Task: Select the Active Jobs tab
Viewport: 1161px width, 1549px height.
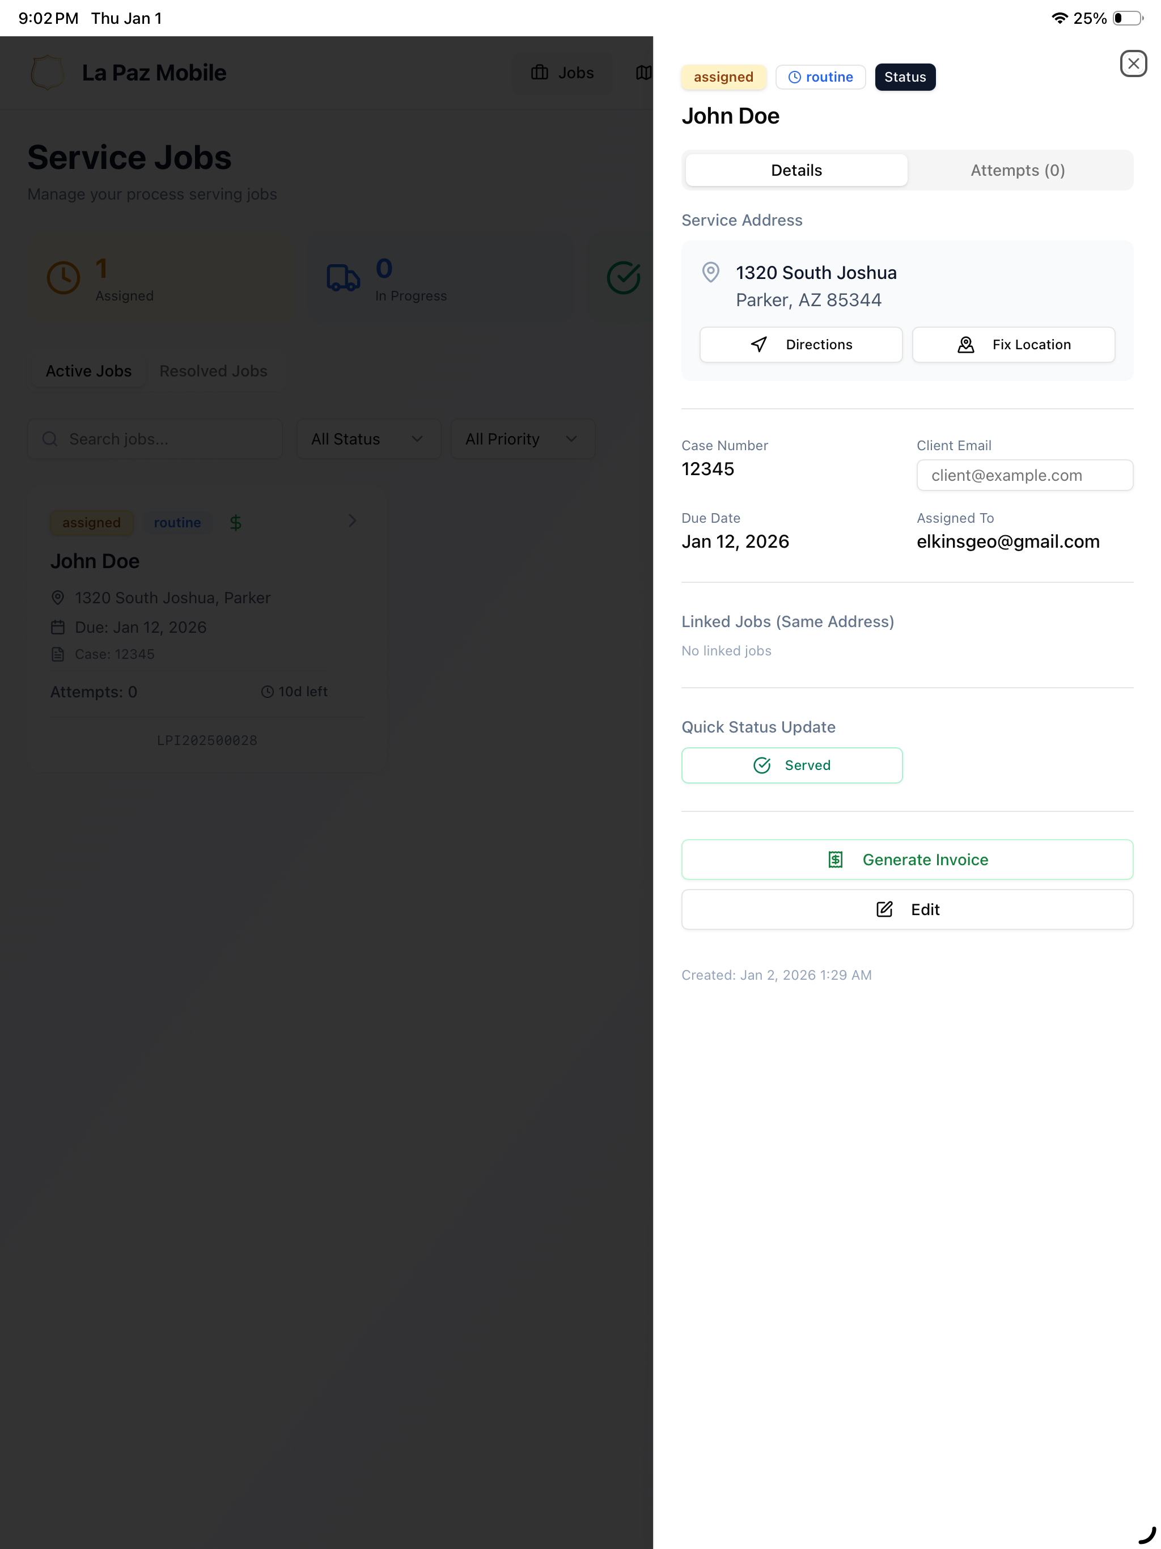Action: click(88, 371)
